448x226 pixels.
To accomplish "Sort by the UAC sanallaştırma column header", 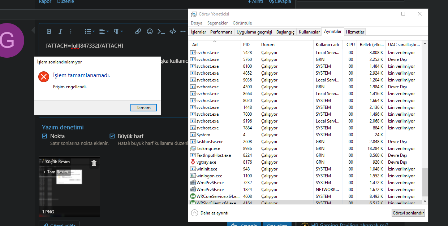I will click(x=404, y=45).
